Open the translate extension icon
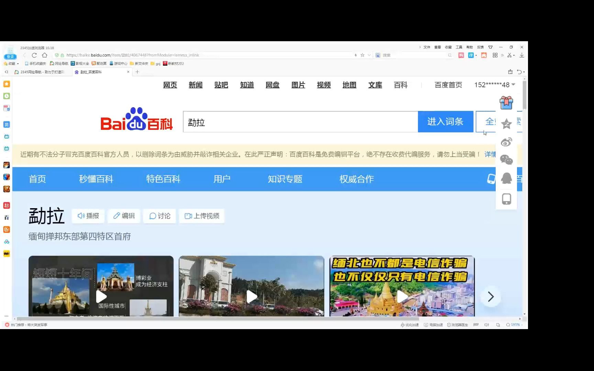The image size is (594, 371). (x=471, y=55)
